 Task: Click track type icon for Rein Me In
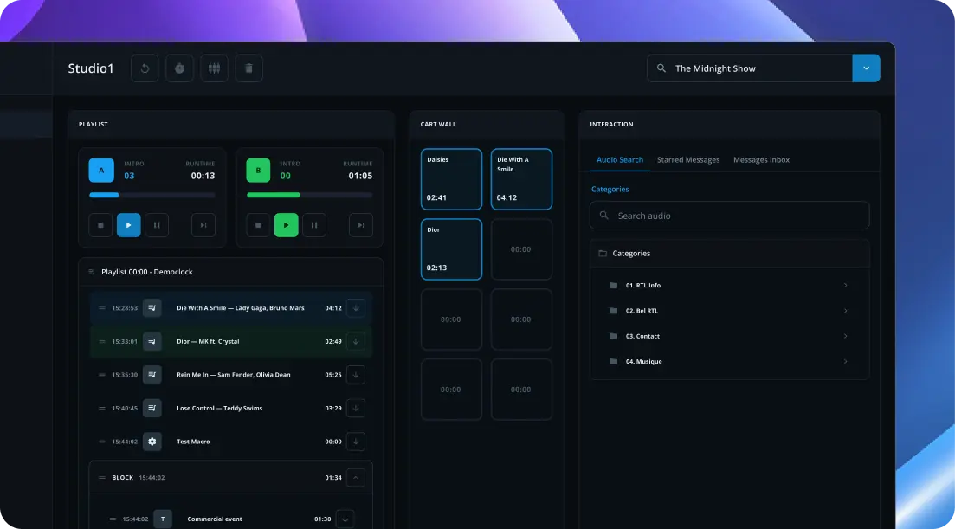click(152, 375)
